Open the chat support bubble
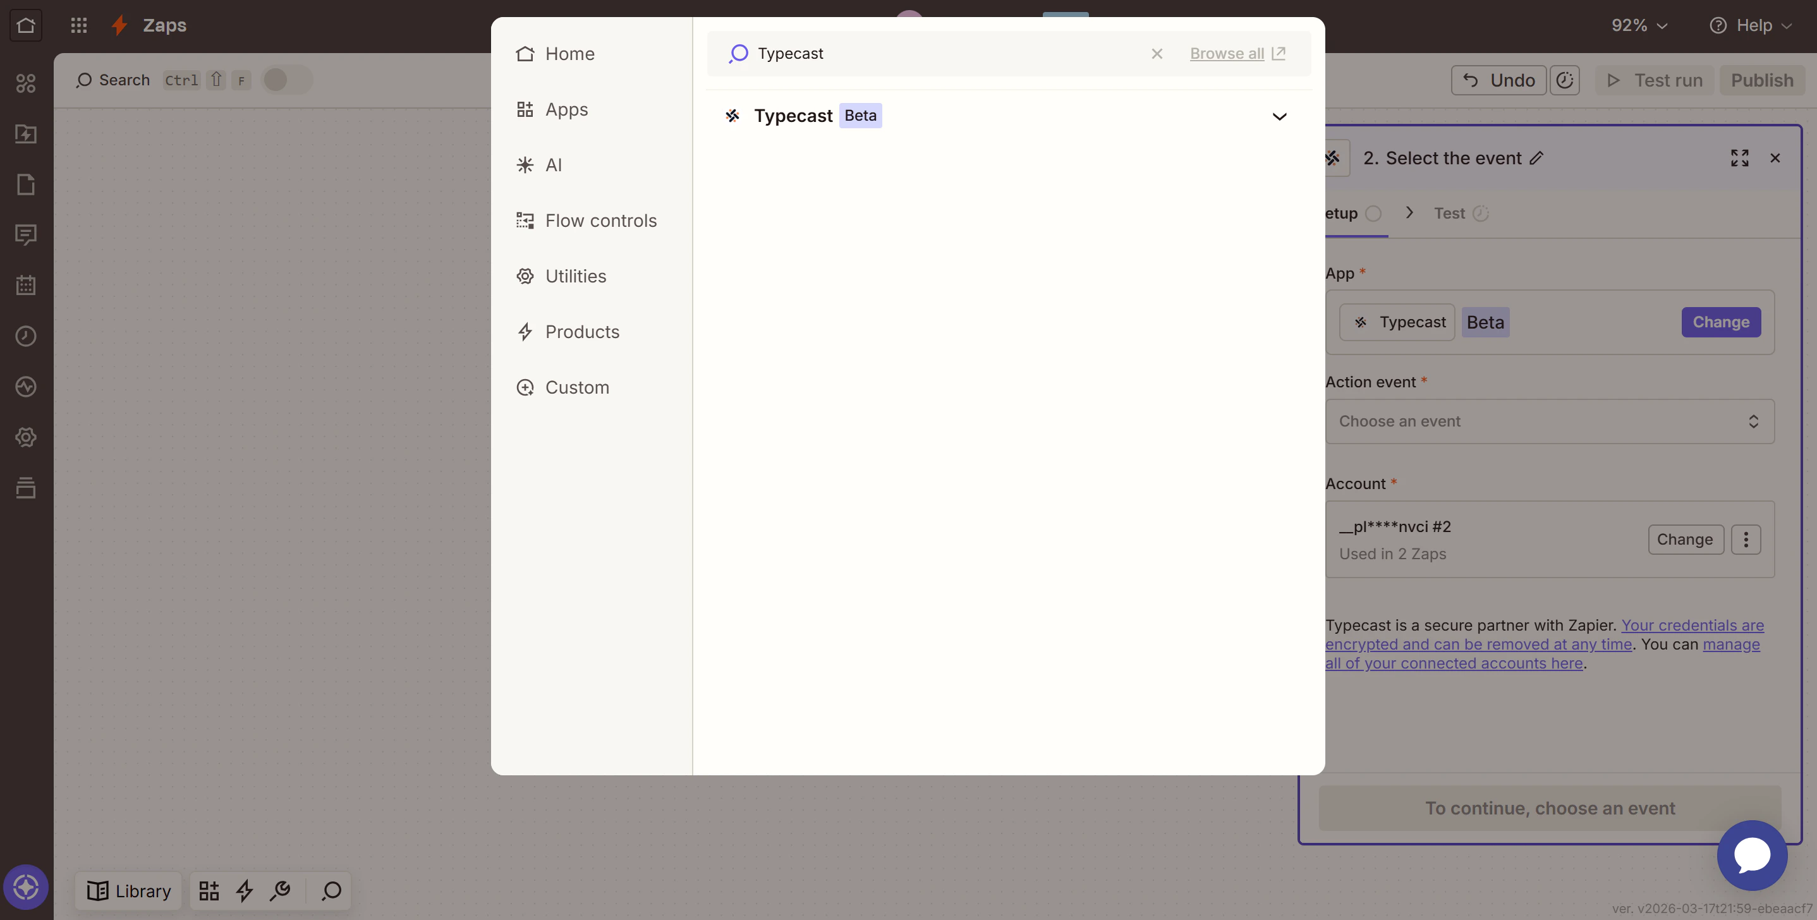Screen dimensions: 1817x920 (x=1752, y=855)
